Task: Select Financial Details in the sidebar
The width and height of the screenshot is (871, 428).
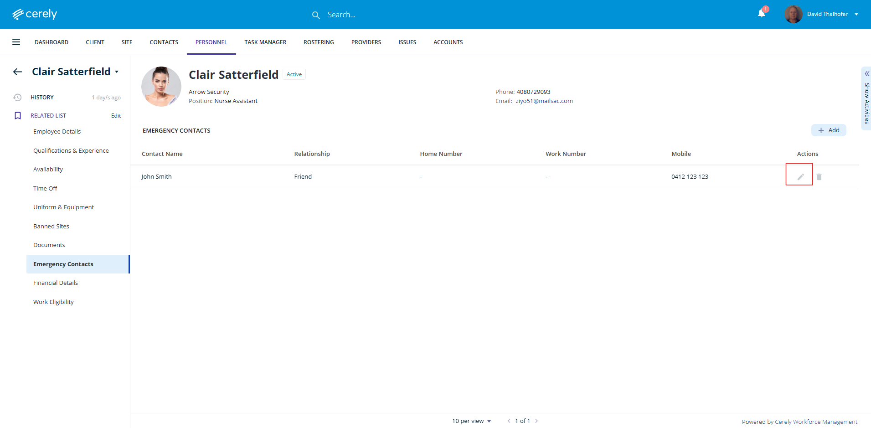Action: [56, 283]
